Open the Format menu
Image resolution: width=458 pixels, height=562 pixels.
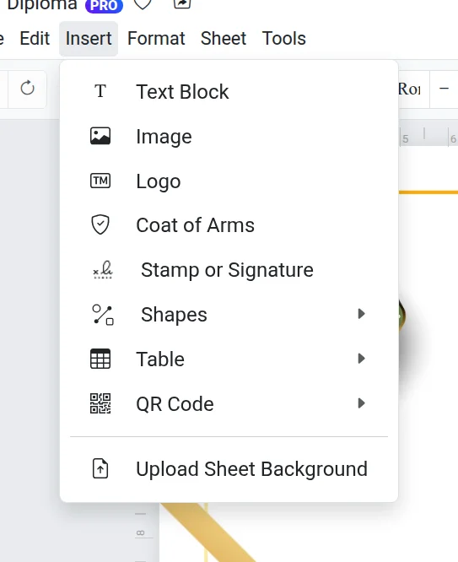tap(156, 38)
